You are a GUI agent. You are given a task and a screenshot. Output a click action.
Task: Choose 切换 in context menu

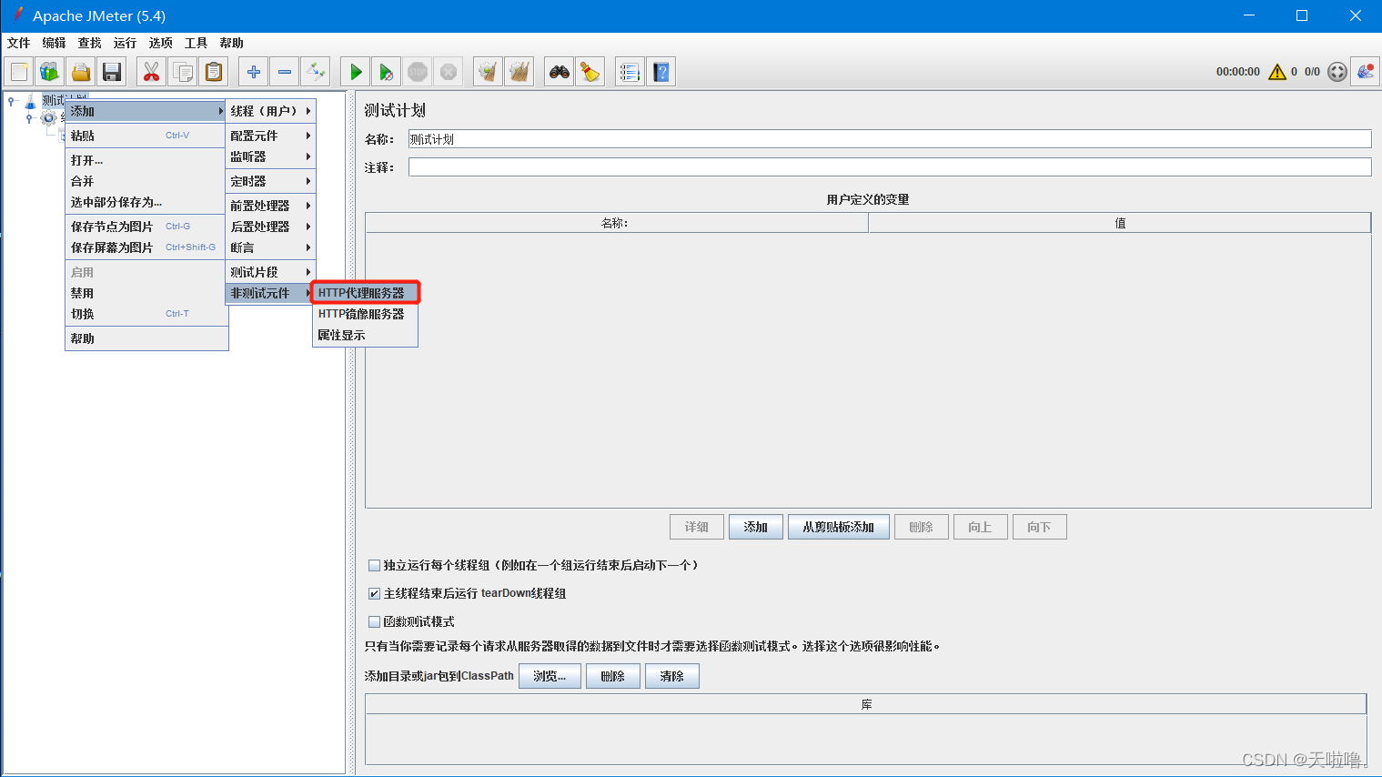[x=146, y=314]
